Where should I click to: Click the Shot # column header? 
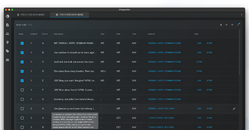pos(45,34)
